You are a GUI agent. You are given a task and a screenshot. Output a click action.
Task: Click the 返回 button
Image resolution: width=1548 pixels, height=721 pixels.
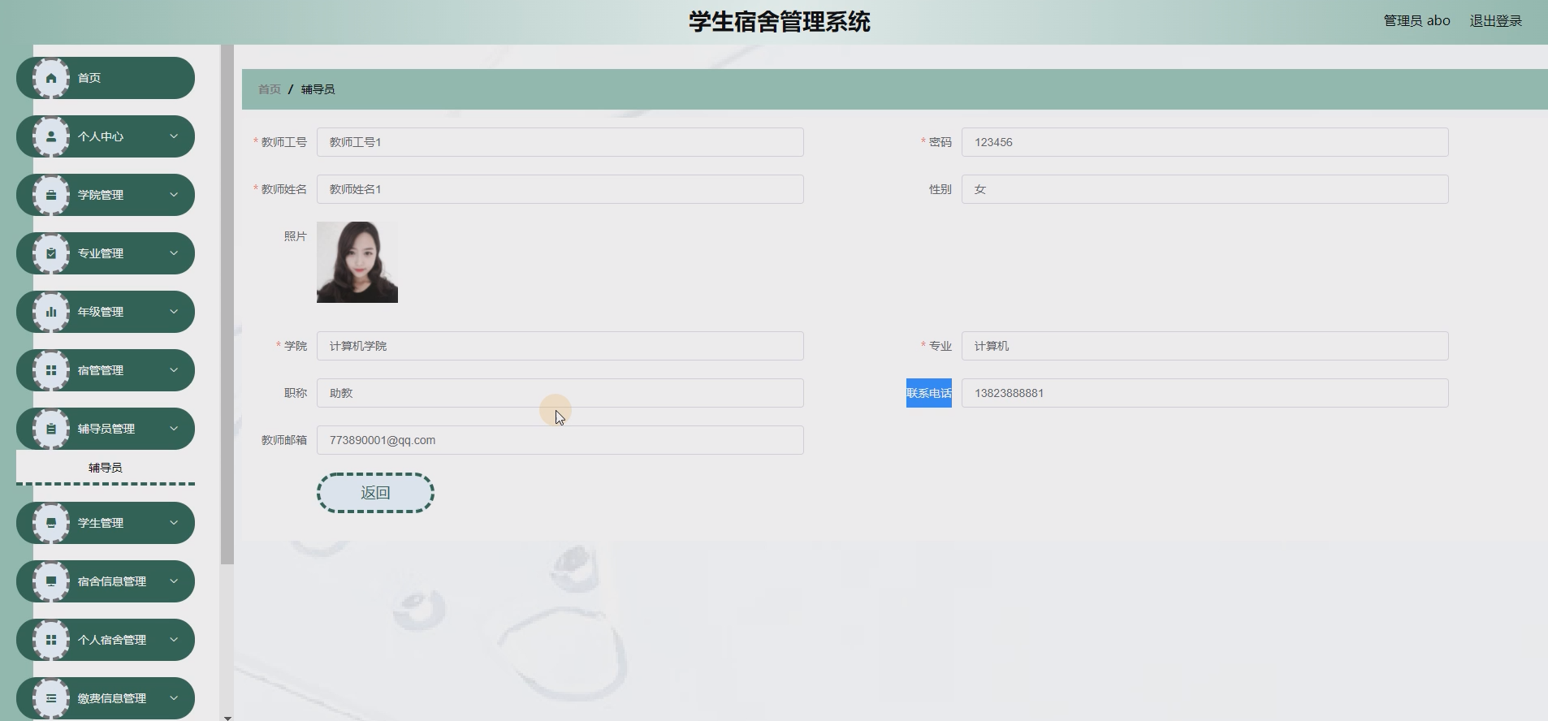pyautogui.click(x=375, y=493)
